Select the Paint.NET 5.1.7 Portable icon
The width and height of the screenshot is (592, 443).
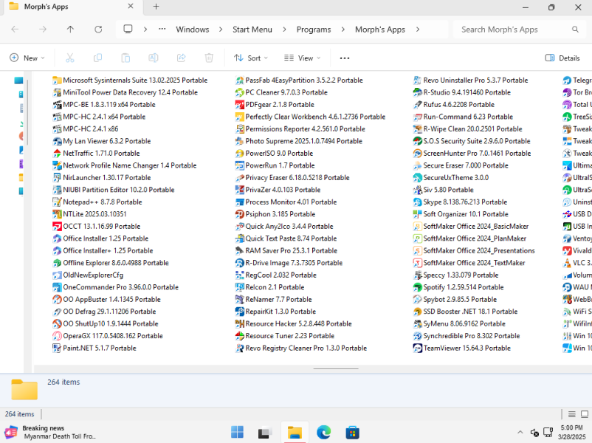tap(57, 348)
